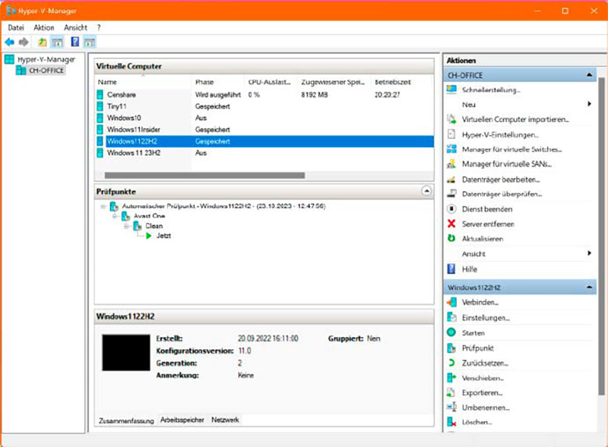This screenshot has height=447, width=608.
Task: Select the Hyper-V-Manager root tree node
Action: coord(46,59)
